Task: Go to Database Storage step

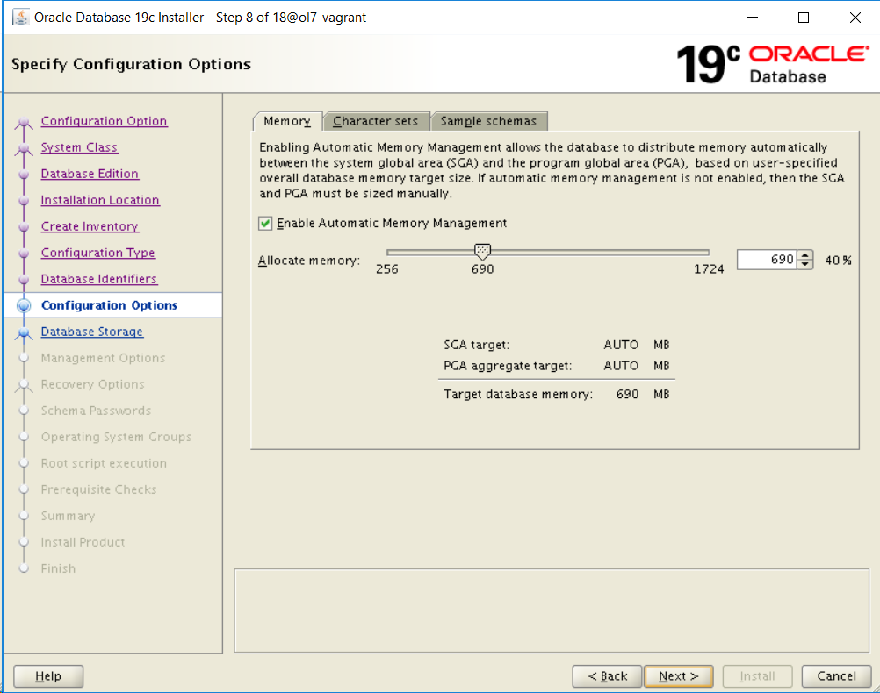Action: coord(92,332)
